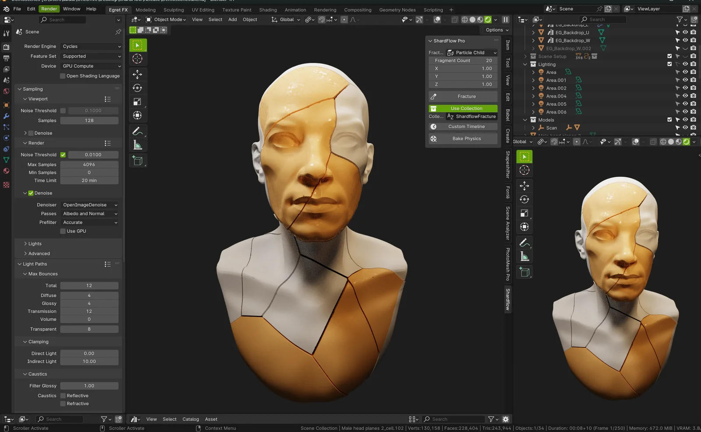Expand the Models collection in the outliner
701x432 pixels.
point(525,119)
